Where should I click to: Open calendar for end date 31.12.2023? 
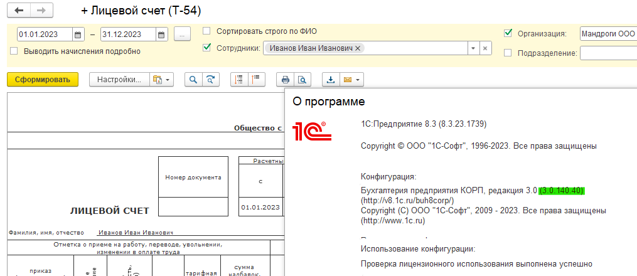162,34
